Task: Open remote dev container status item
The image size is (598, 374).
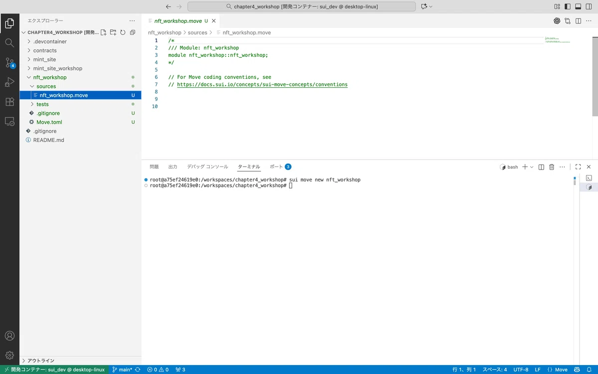Action: tap(54, 370)
